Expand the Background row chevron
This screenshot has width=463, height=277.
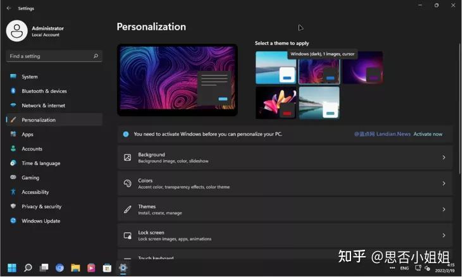click(443, 157)
